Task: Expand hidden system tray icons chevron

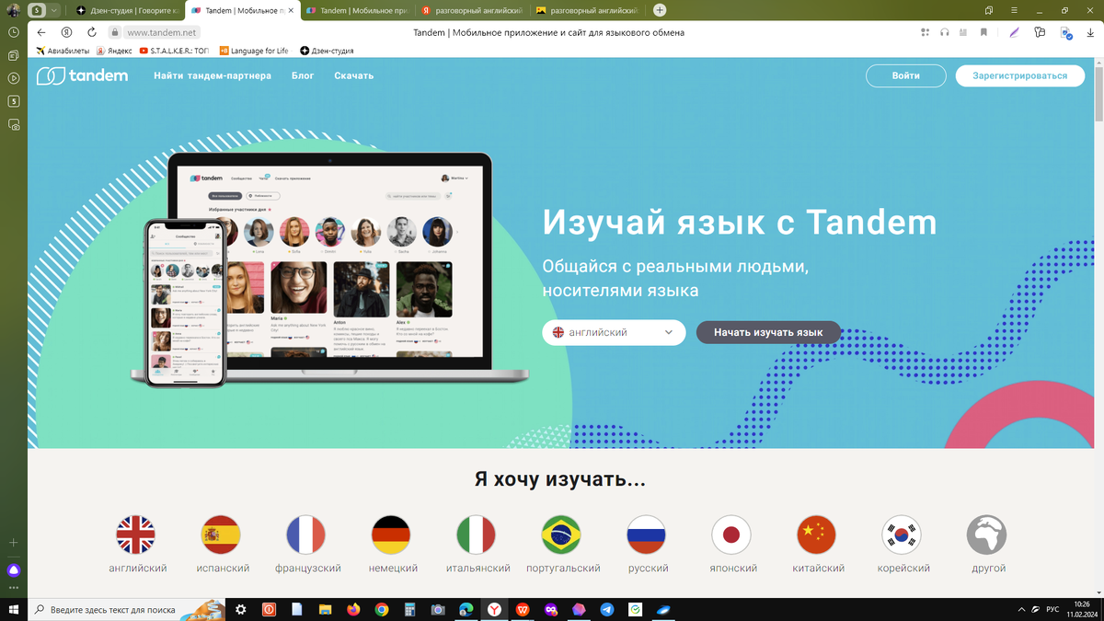Action: pos(1021,609)
